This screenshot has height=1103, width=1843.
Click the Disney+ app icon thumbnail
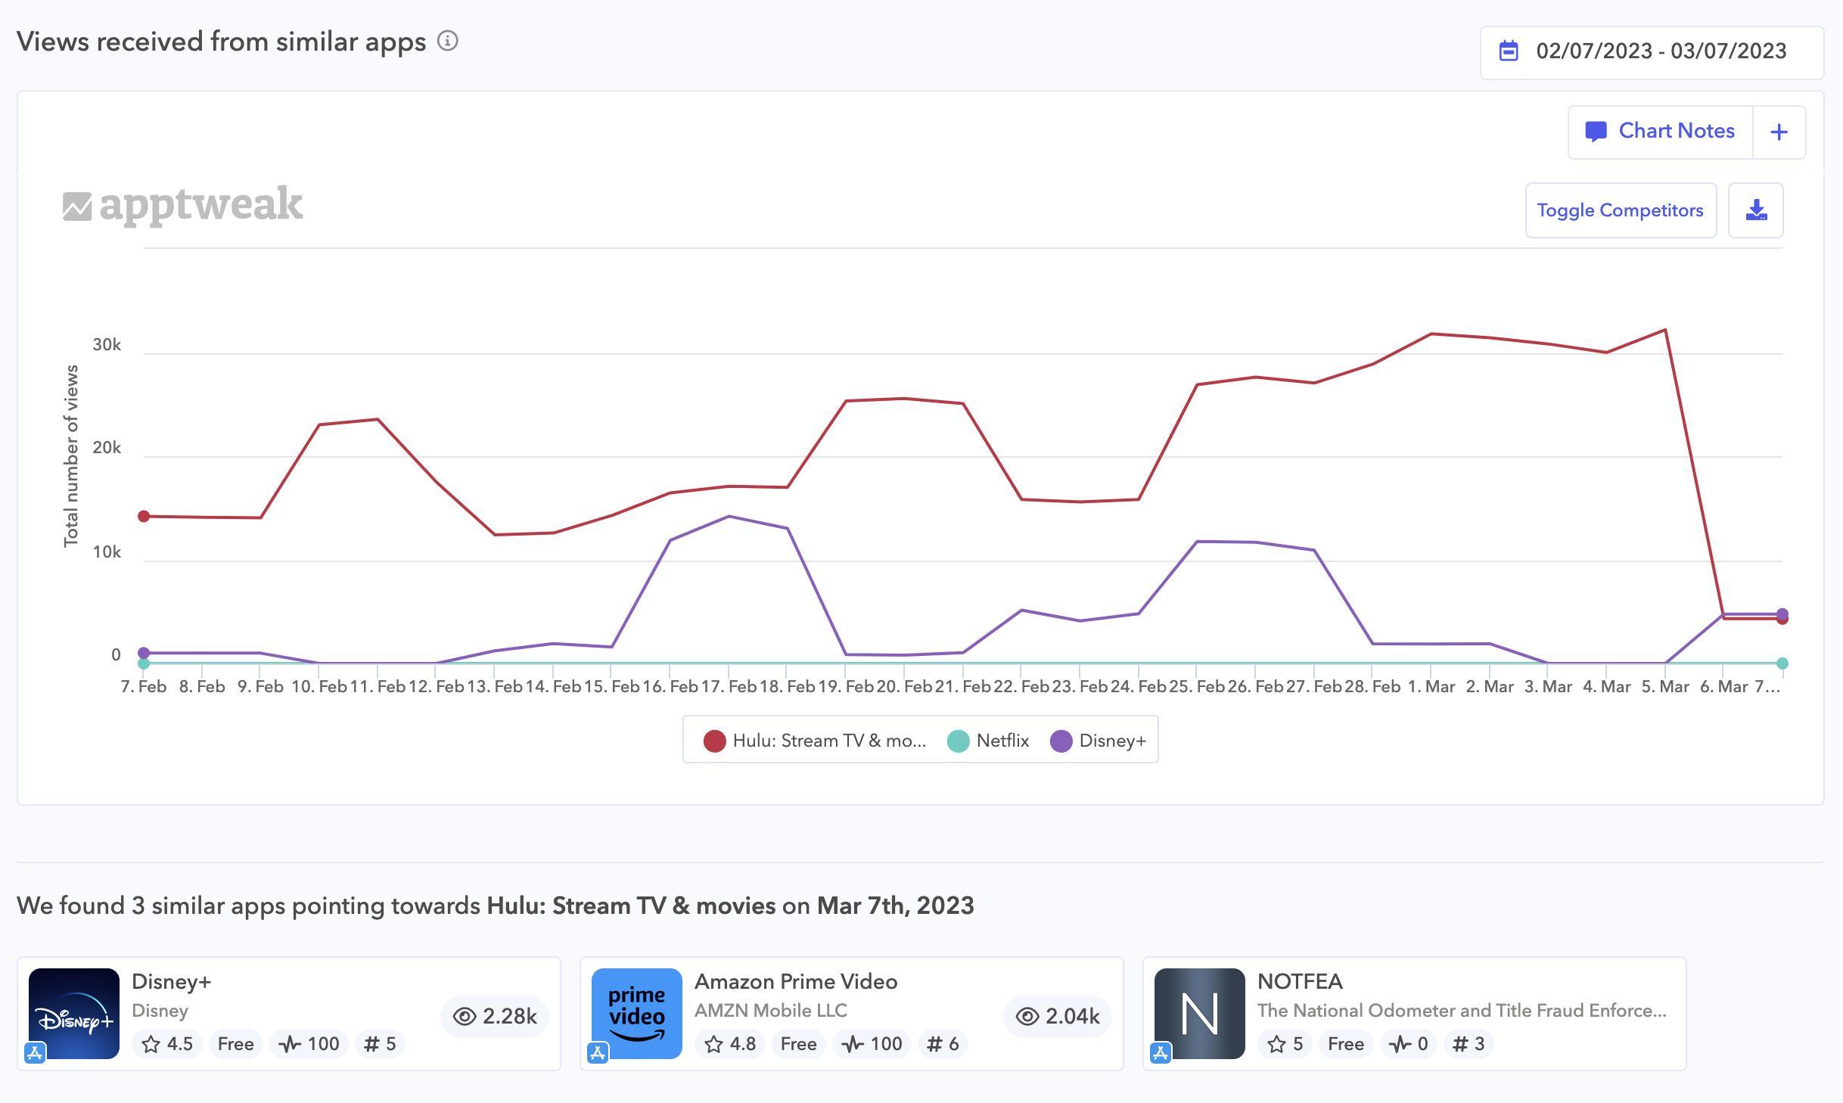[x=74, y=1013]
